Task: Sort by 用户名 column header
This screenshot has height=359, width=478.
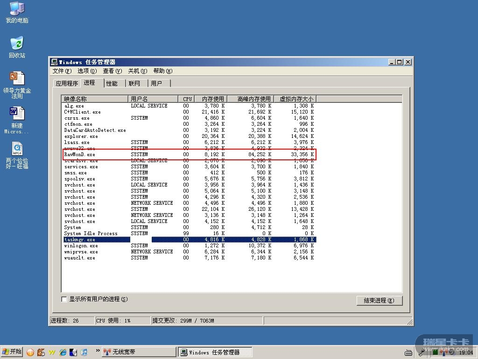Action: tap(153, 99)
